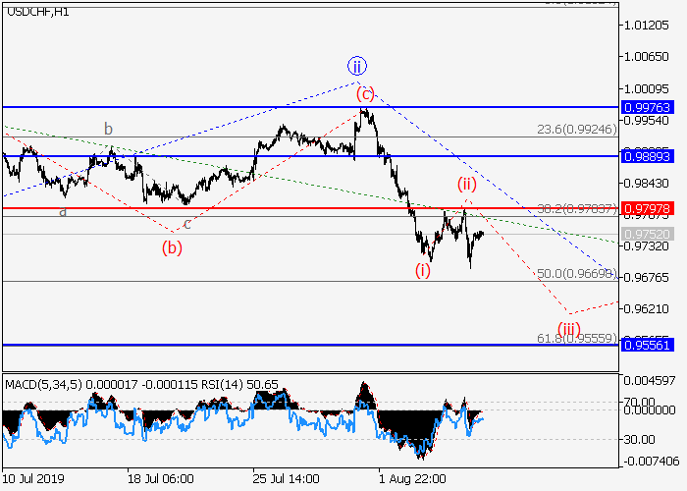This screenshot has width=687, height=491.
Task: Click the 0.98893 blue price tag
Action: (647, 156)
